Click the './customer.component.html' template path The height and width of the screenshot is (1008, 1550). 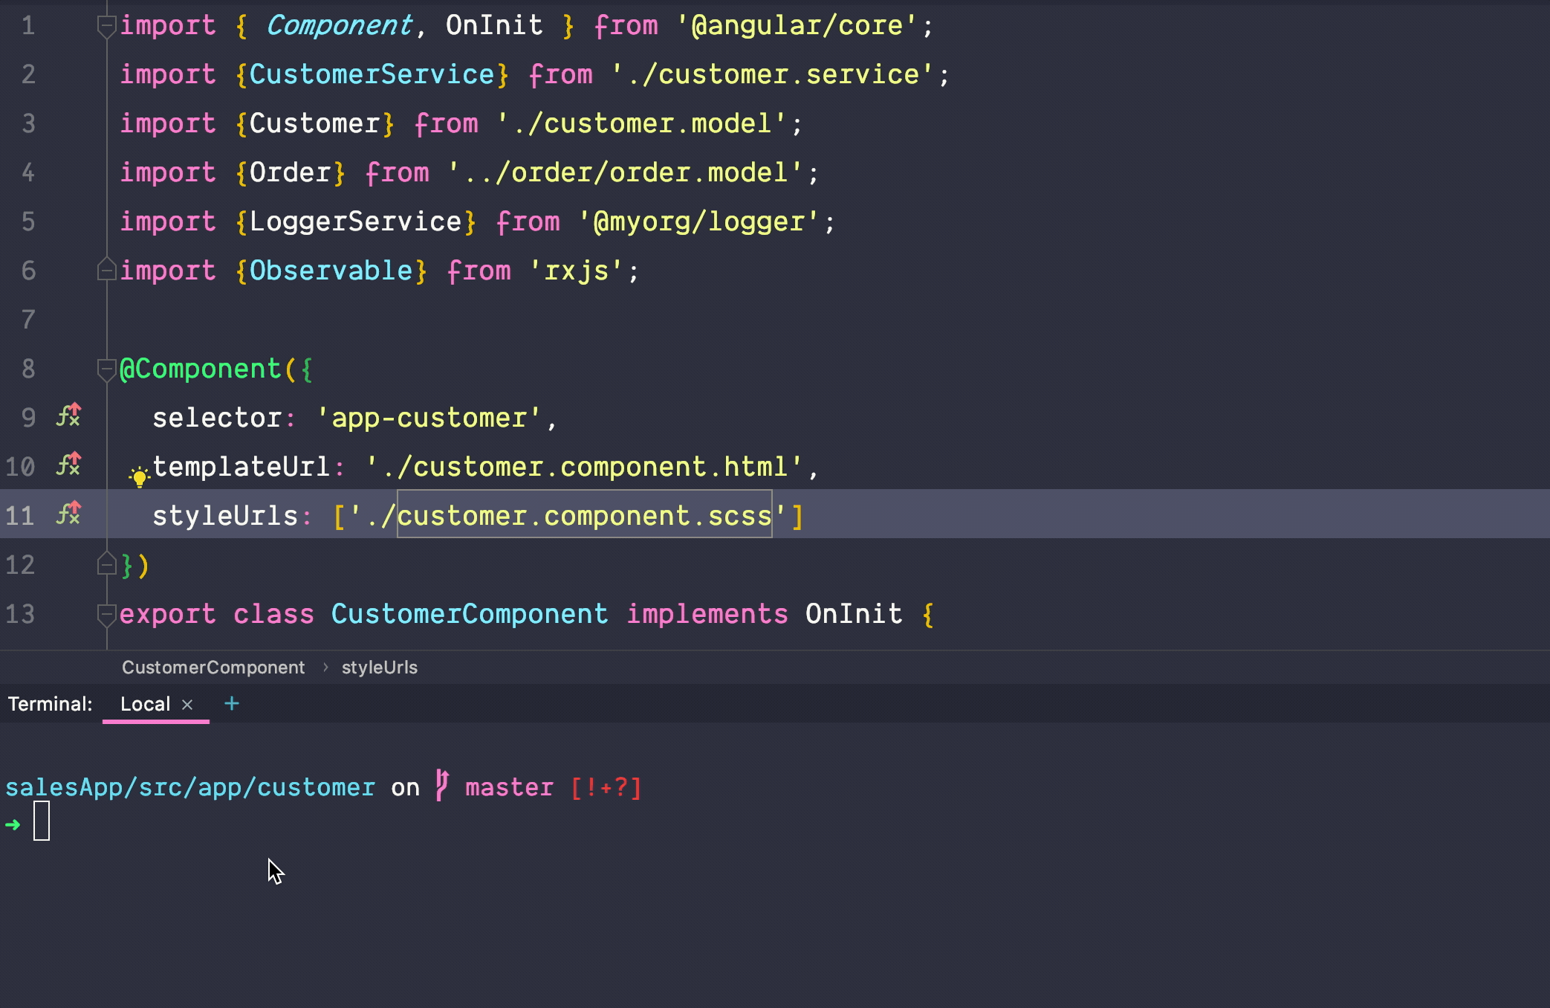[x=584, y=467]
